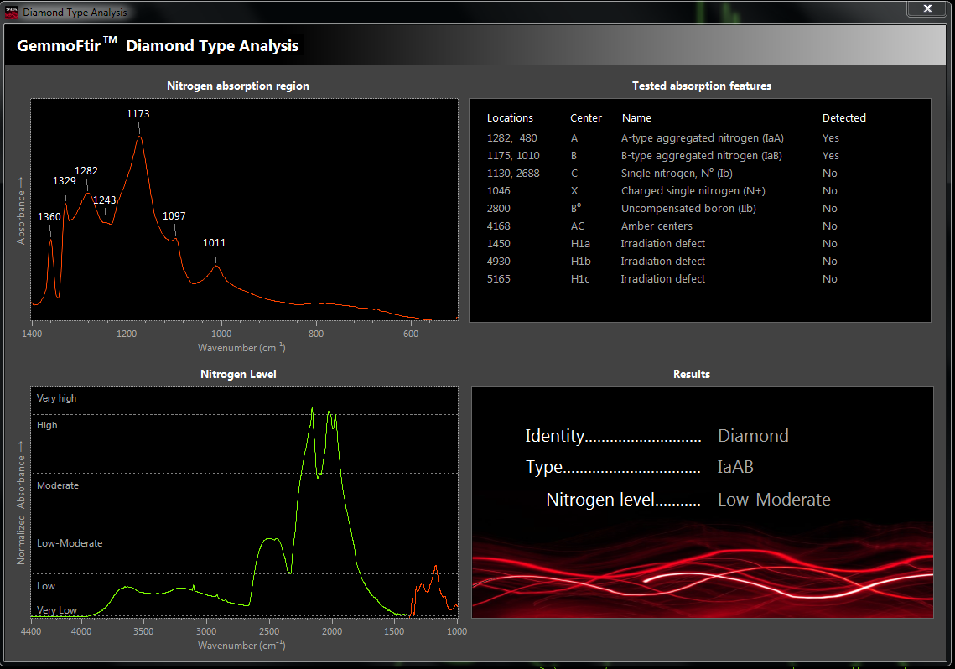Viewport: 955px width, 669px height.
Task: Click the 600 tick on absorption axis
Action: point(411,334)
